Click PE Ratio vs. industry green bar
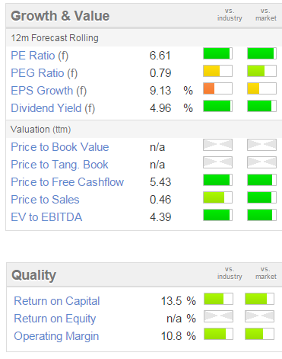282x359 pixels. point(217,53)
